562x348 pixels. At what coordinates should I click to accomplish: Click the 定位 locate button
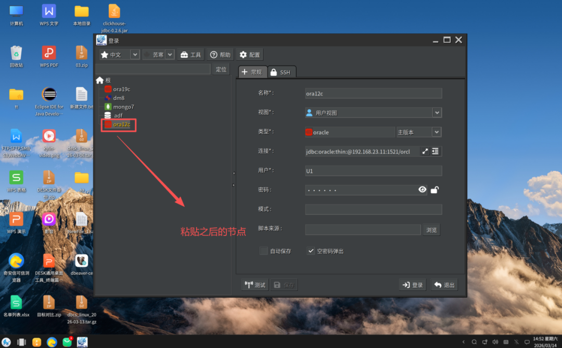click(x=221, y=70)
